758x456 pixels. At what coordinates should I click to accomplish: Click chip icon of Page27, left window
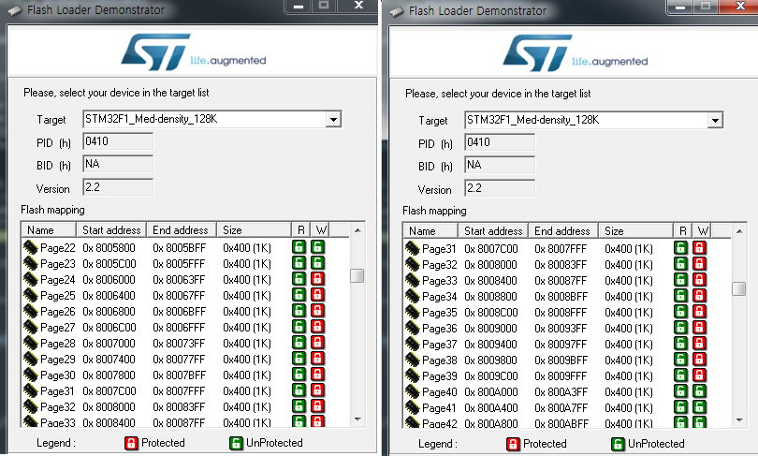(x=31, y=328)
